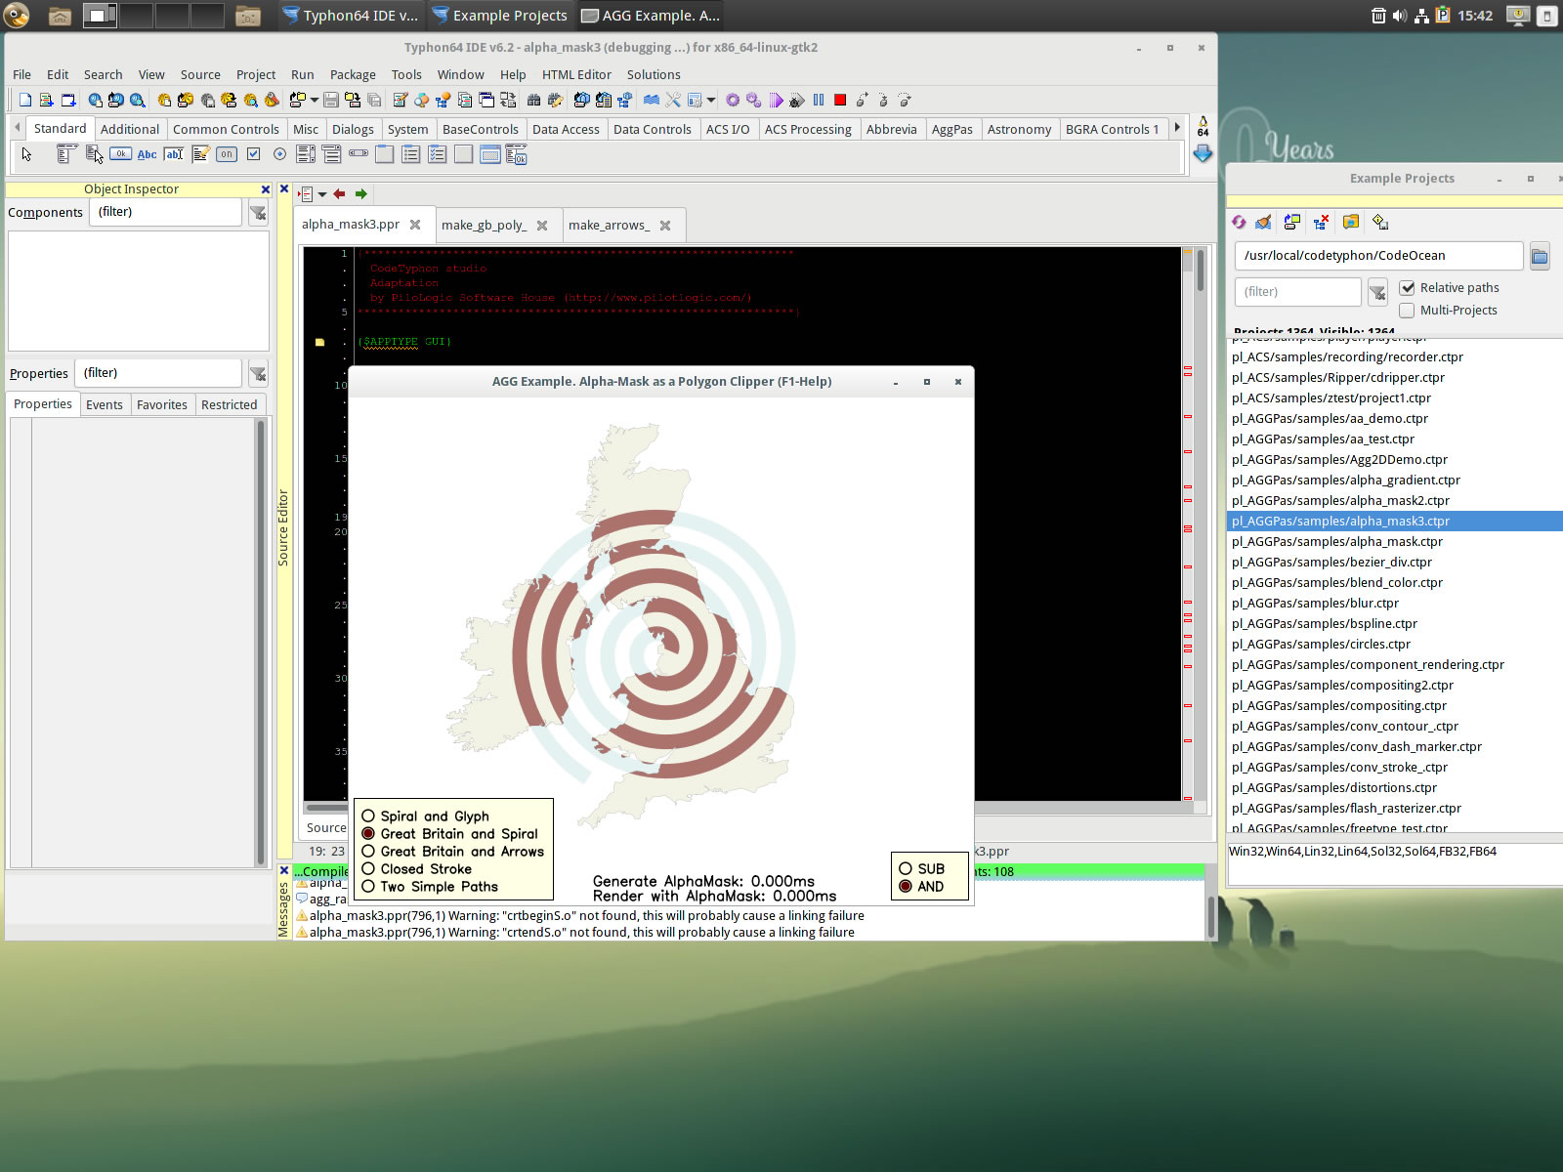Image resolution: width=1563 pixels, height=1172 pixels.
Task: Pick the Abc label component in palette
Action: (x=147, y=154)
